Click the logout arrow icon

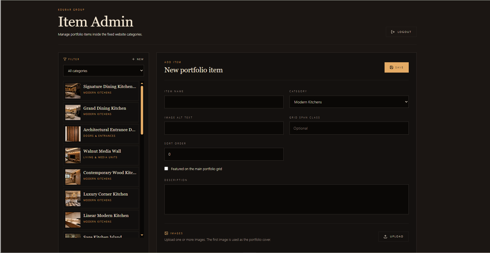393,32
